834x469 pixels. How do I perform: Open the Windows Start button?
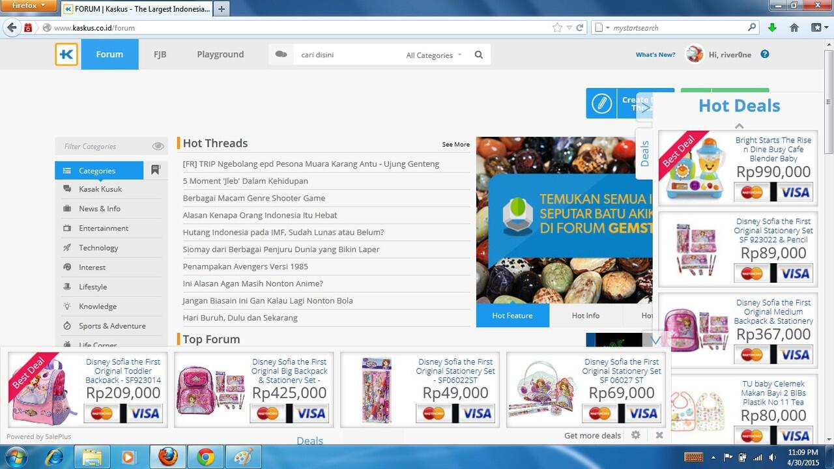(14, 457)
